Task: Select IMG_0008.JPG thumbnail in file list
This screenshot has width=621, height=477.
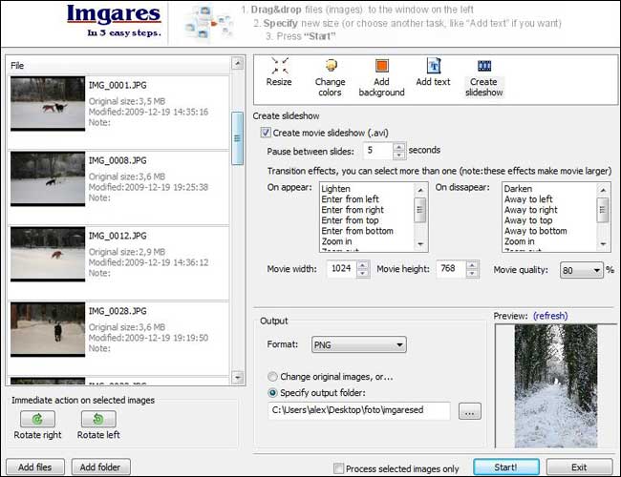Action: coord(48,178)
